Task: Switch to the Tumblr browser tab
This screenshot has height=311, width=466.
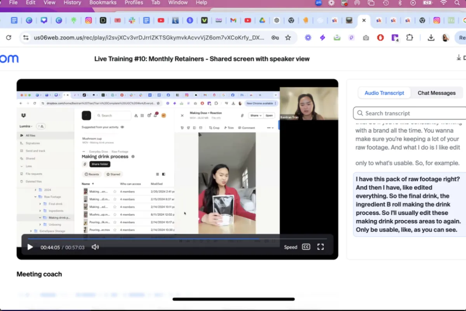Action: pos(176,21)
